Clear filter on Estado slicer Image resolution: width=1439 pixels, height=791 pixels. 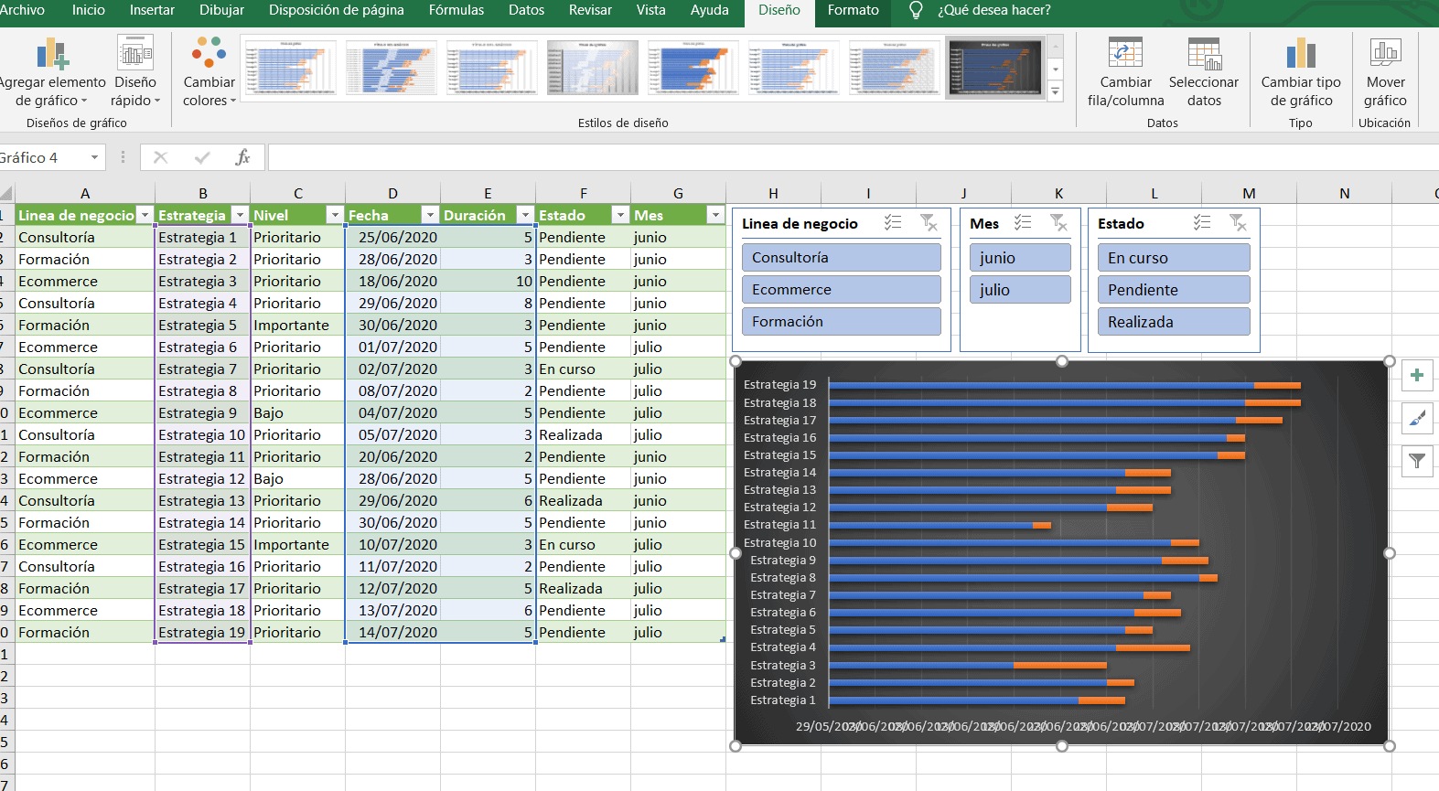1238,223
